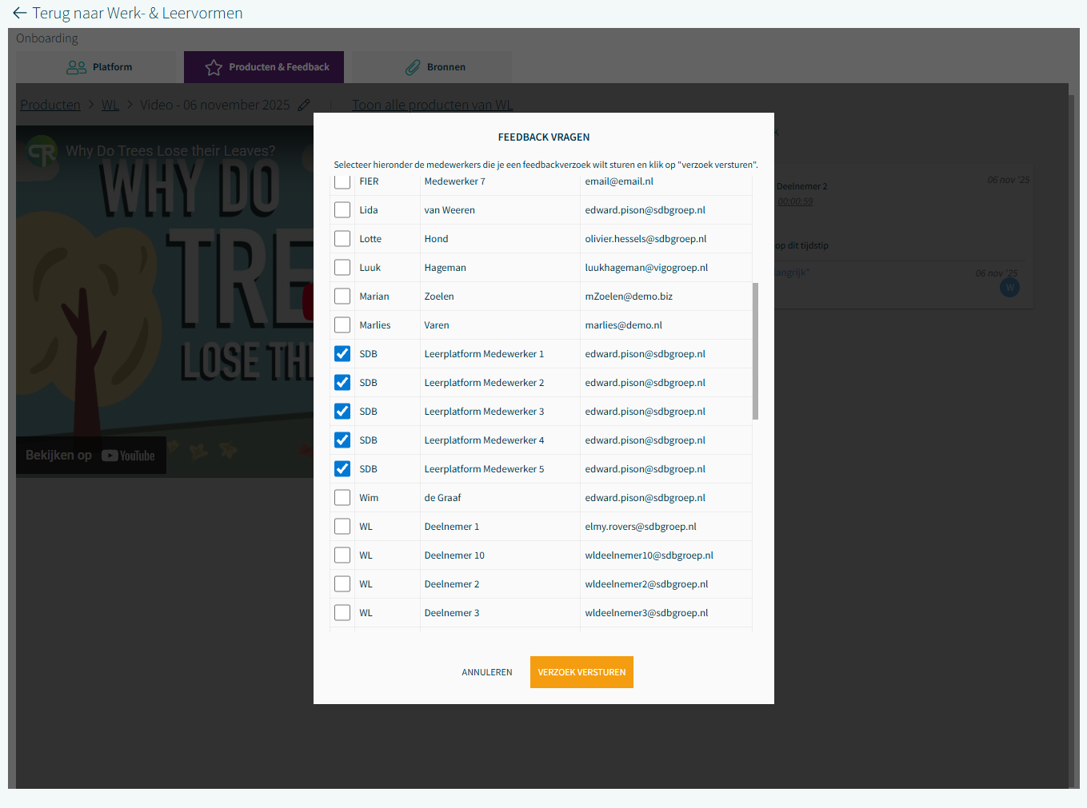
Task: Cancel the dialog with Annuleren
Action: pyautogui.click(x=486, y=672)
